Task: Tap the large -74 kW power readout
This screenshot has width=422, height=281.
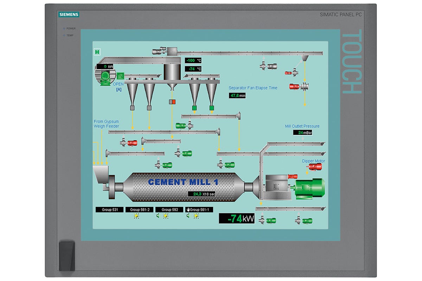Action: (237, 218)
